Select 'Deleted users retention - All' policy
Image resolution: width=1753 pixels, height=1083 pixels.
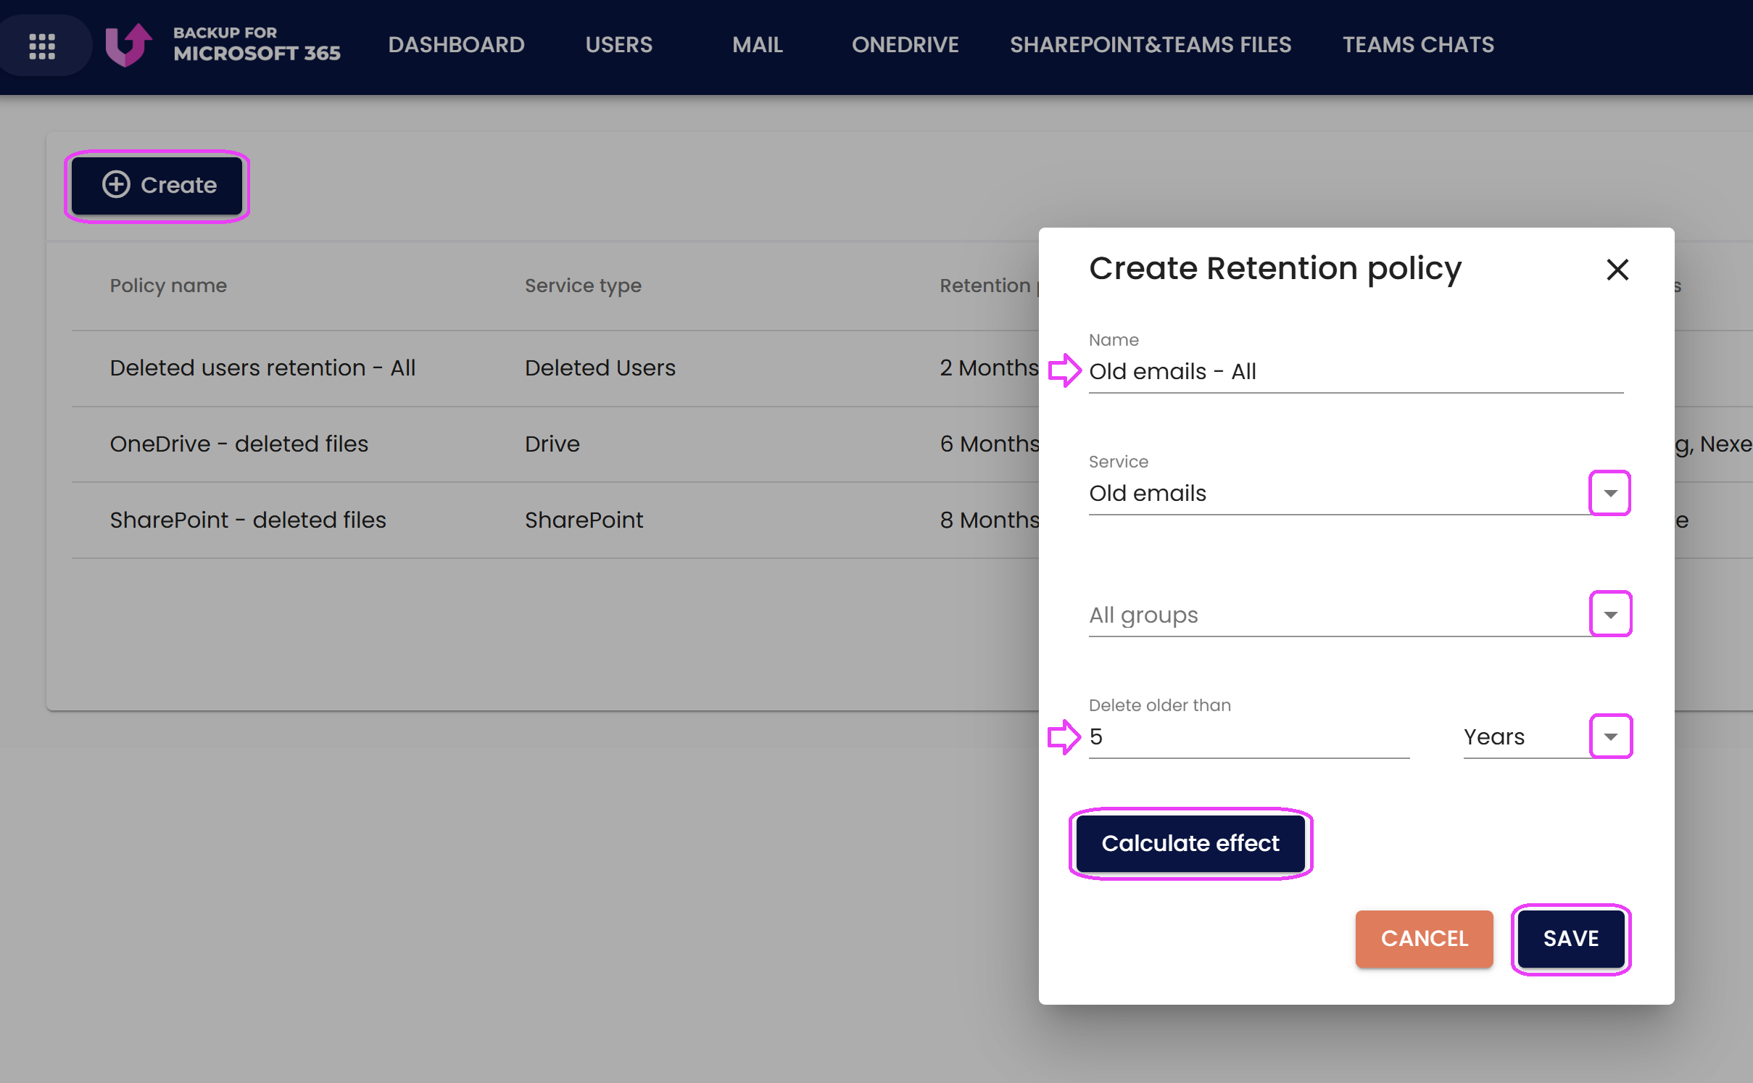(x=262, y=368)
